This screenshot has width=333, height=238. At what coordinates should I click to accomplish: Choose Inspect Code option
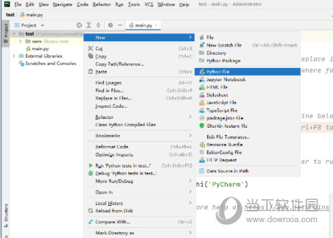pos(140,106)
